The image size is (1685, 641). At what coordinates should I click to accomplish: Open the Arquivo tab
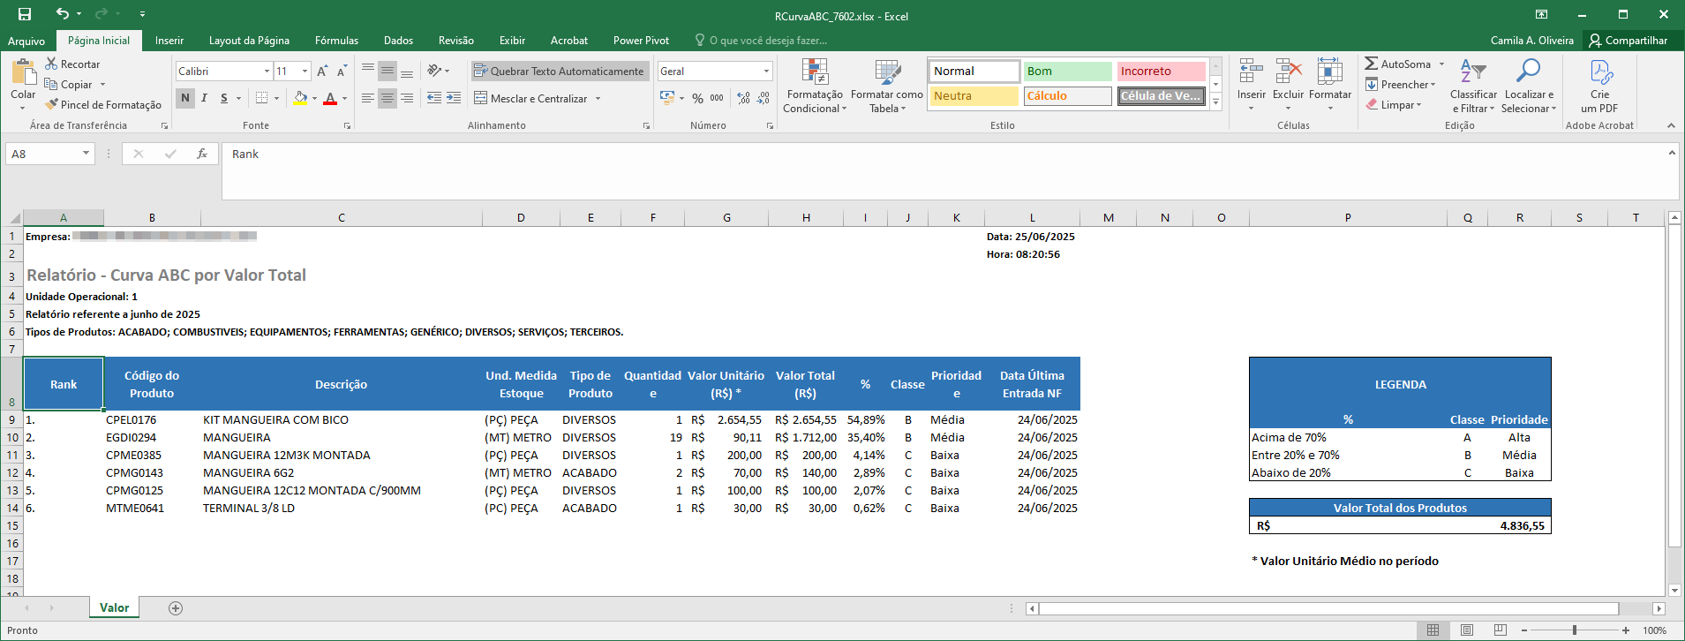tap(26, 41)
